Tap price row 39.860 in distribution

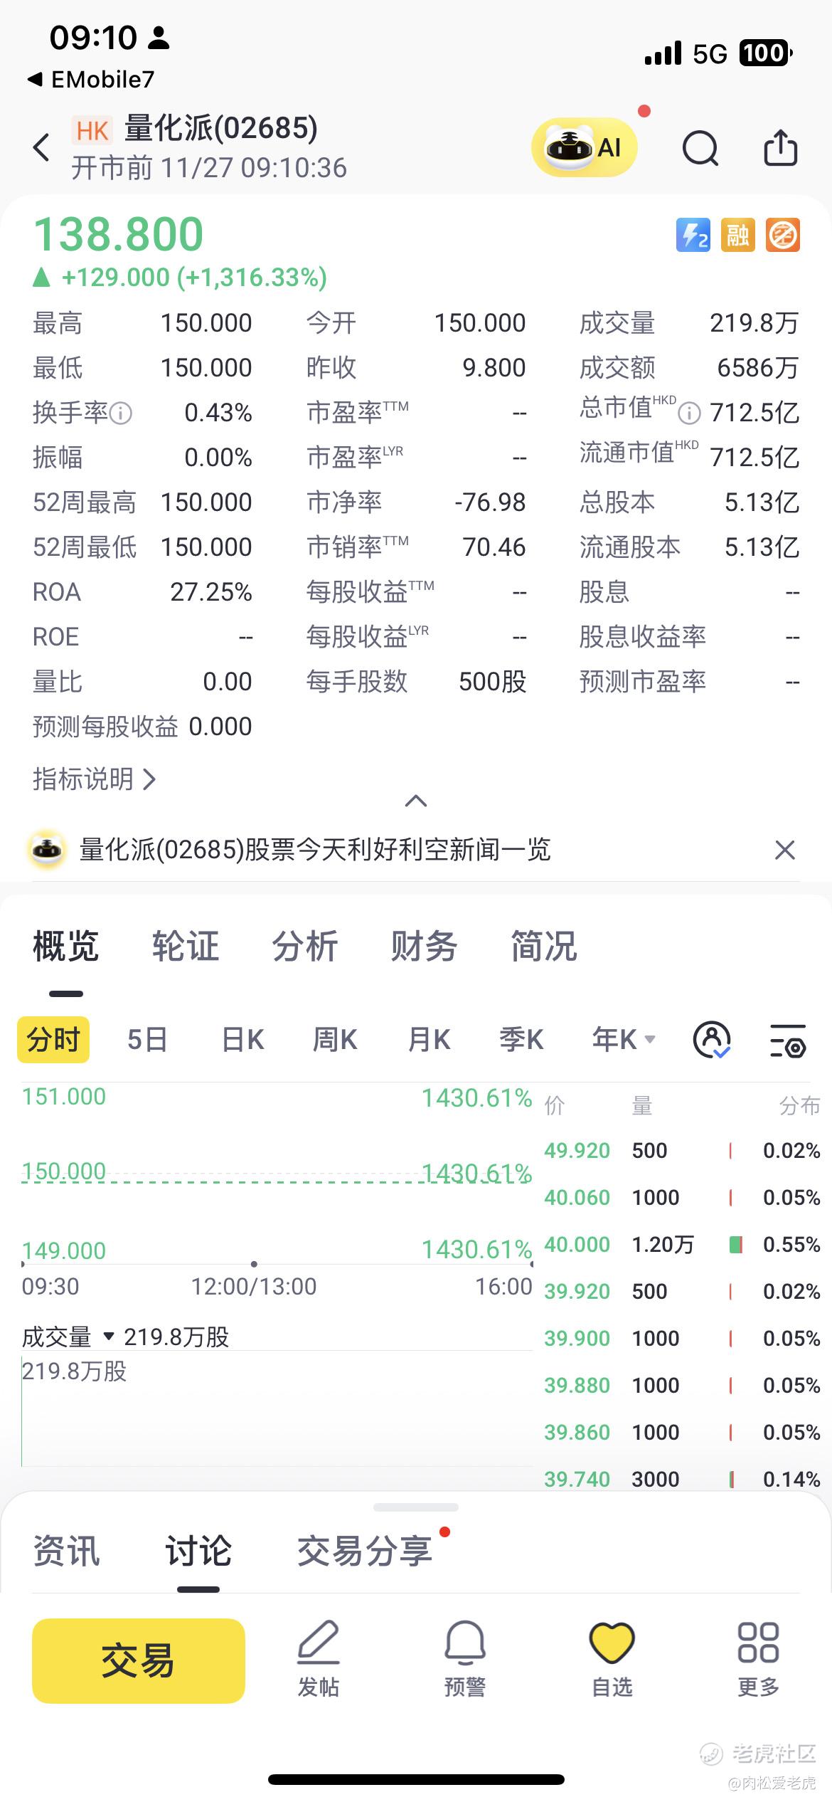coord(681,1433)
